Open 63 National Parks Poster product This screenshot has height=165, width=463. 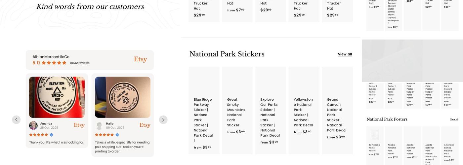(375, 148)
